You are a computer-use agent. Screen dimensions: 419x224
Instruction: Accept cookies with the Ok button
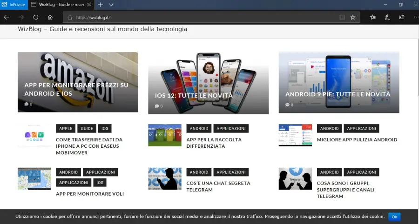pyautogui.click(x=394, y=217)
